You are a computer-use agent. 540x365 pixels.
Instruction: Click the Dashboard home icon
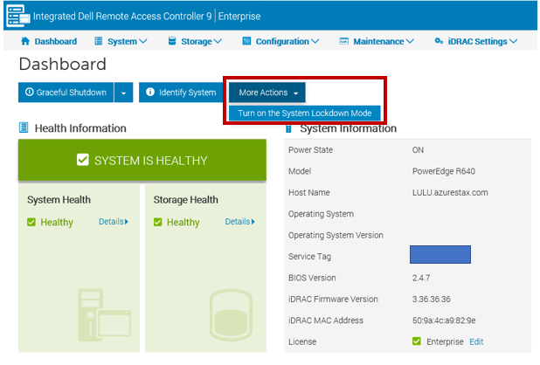[x=25, y=41]
